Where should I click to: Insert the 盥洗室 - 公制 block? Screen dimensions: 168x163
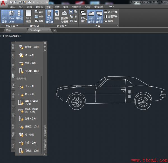pos(29,127)
